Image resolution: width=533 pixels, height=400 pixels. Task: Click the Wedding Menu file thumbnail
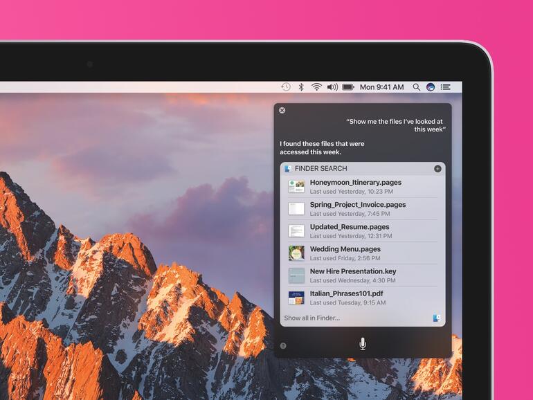(x=296, y=253)
